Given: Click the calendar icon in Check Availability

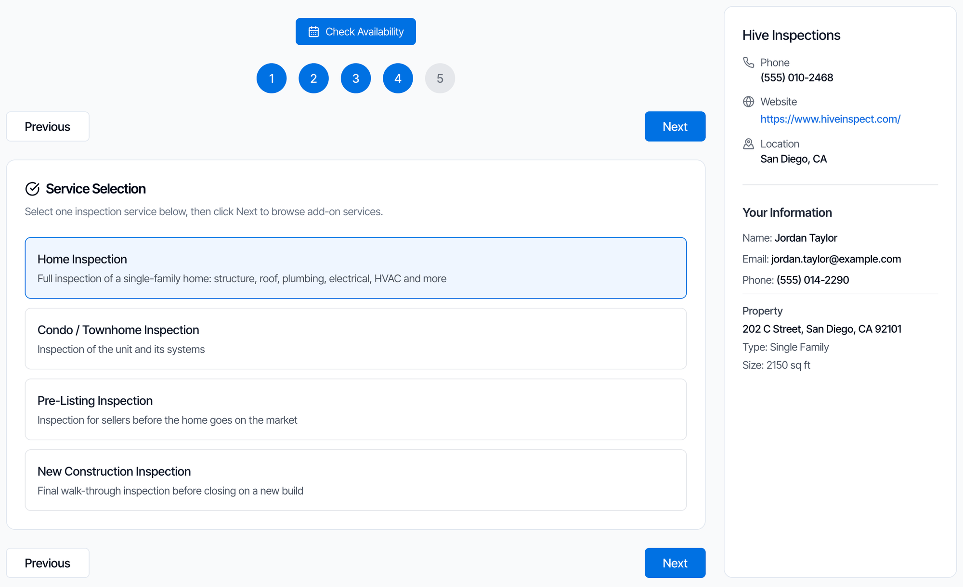Looking at the screenshot, I should tap(313, 32).
